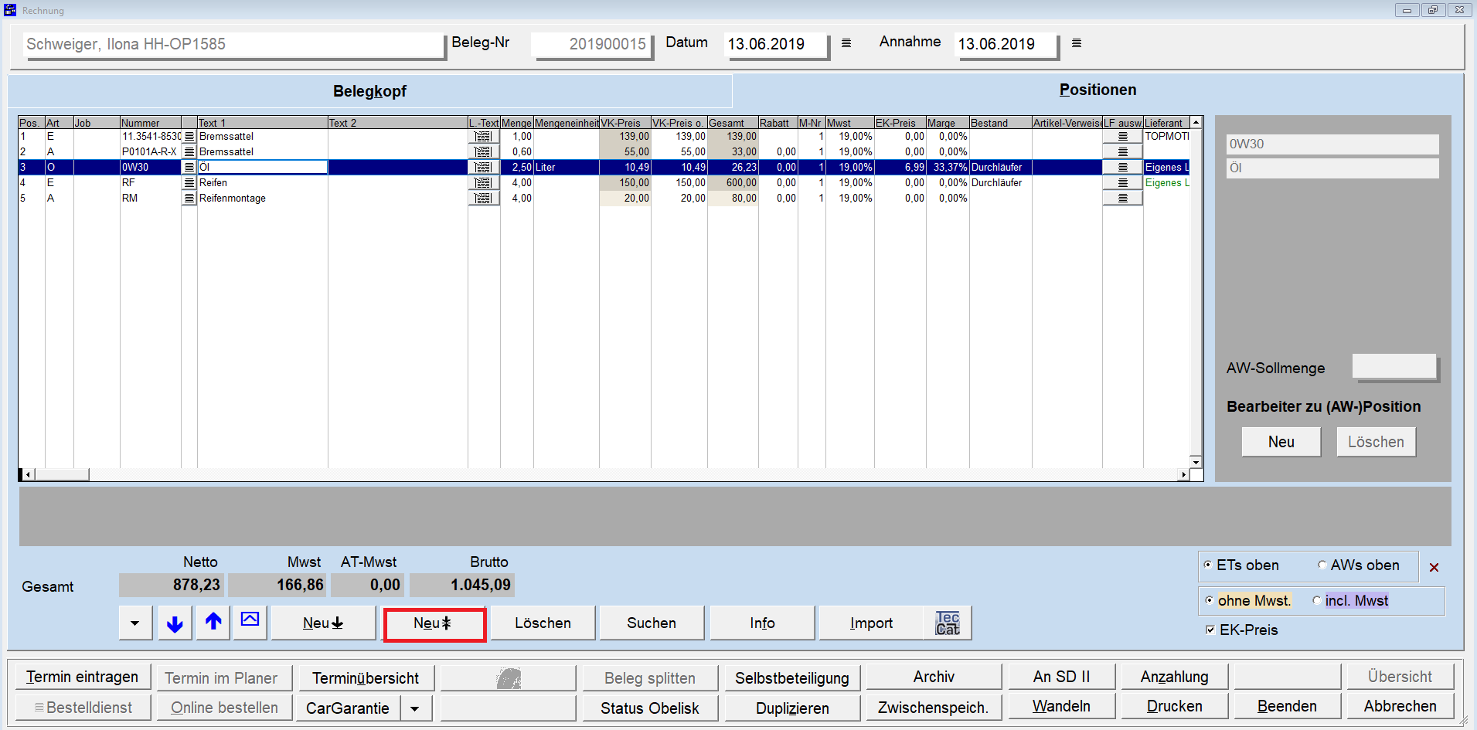Click the Neu insert-between button
The width and height of the screenshot is (1477, 730).
click(434, 623)
